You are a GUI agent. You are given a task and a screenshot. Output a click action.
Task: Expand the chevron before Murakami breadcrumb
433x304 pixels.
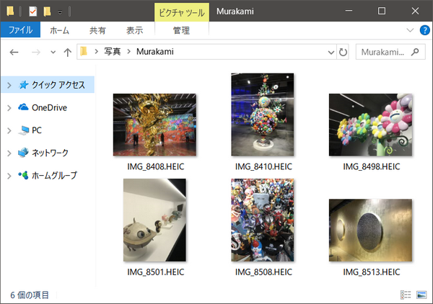(x=128, y=52)
